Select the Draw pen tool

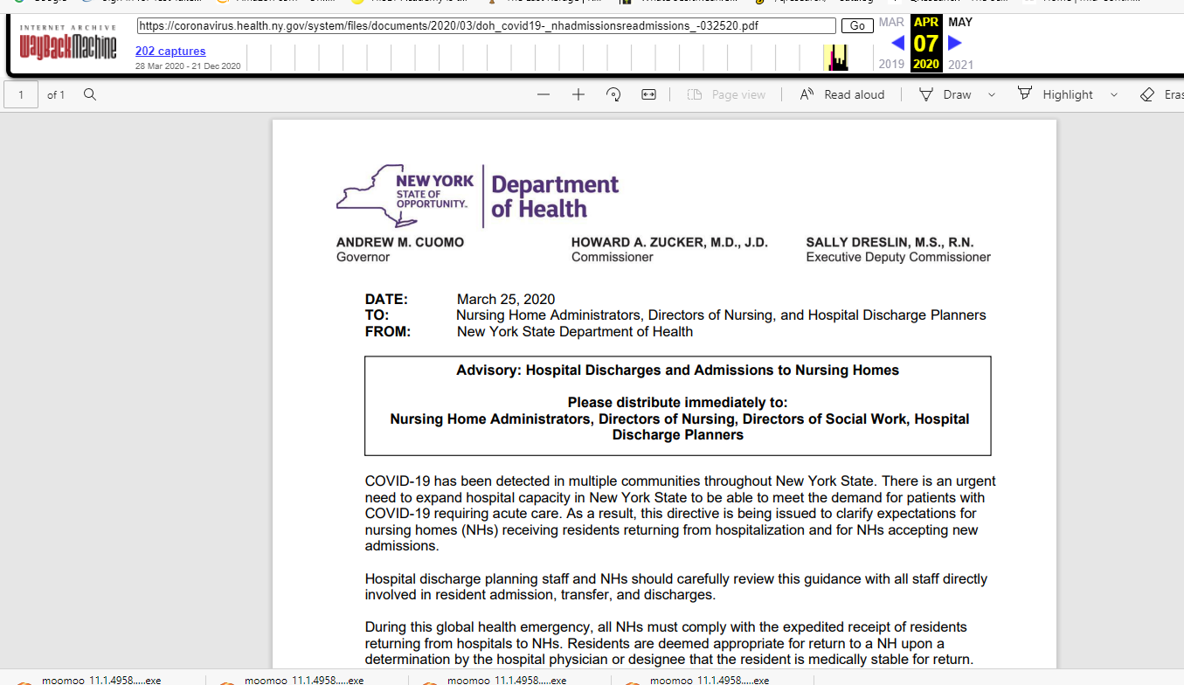[x=945, y=94]
